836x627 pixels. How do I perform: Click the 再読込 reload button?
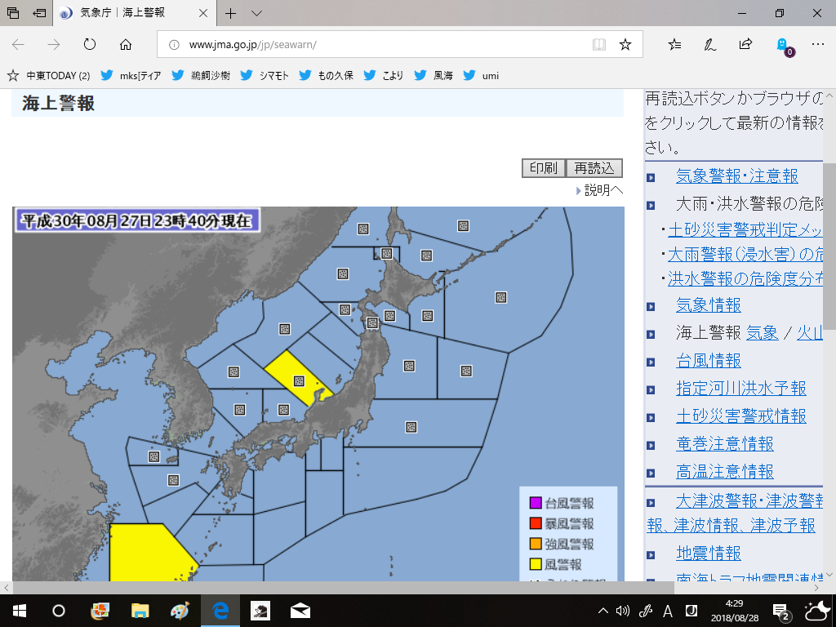(x=594, y=168)
